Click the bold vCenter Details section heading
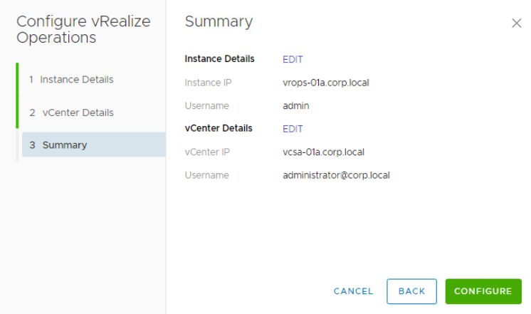The width and height of the screenshot is (531, 314). 218,129
